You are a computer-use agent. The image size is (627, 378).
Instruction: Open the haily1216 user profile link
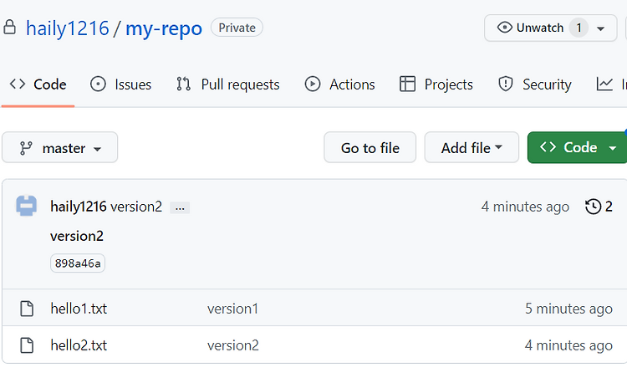pyautogui.click(x=68, y=28)
